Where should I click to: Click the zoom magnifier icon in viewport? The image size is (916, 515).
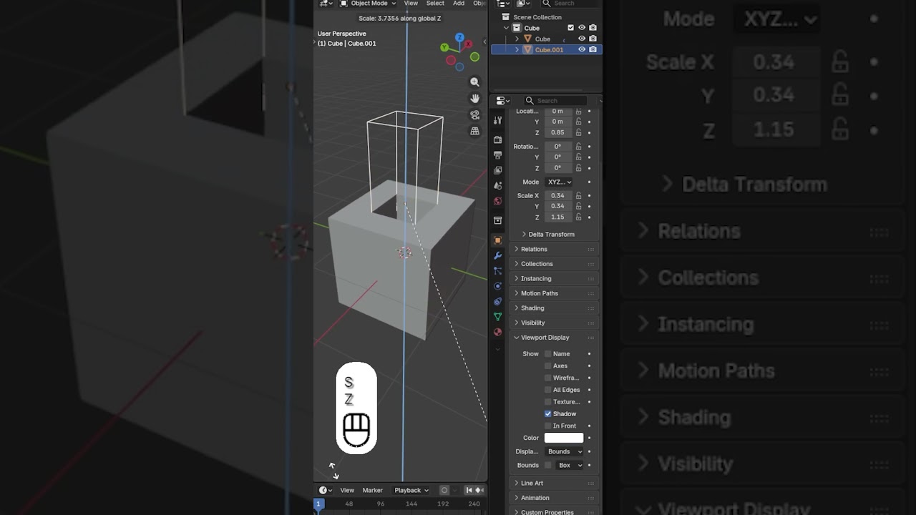click(x=474, y=82)
